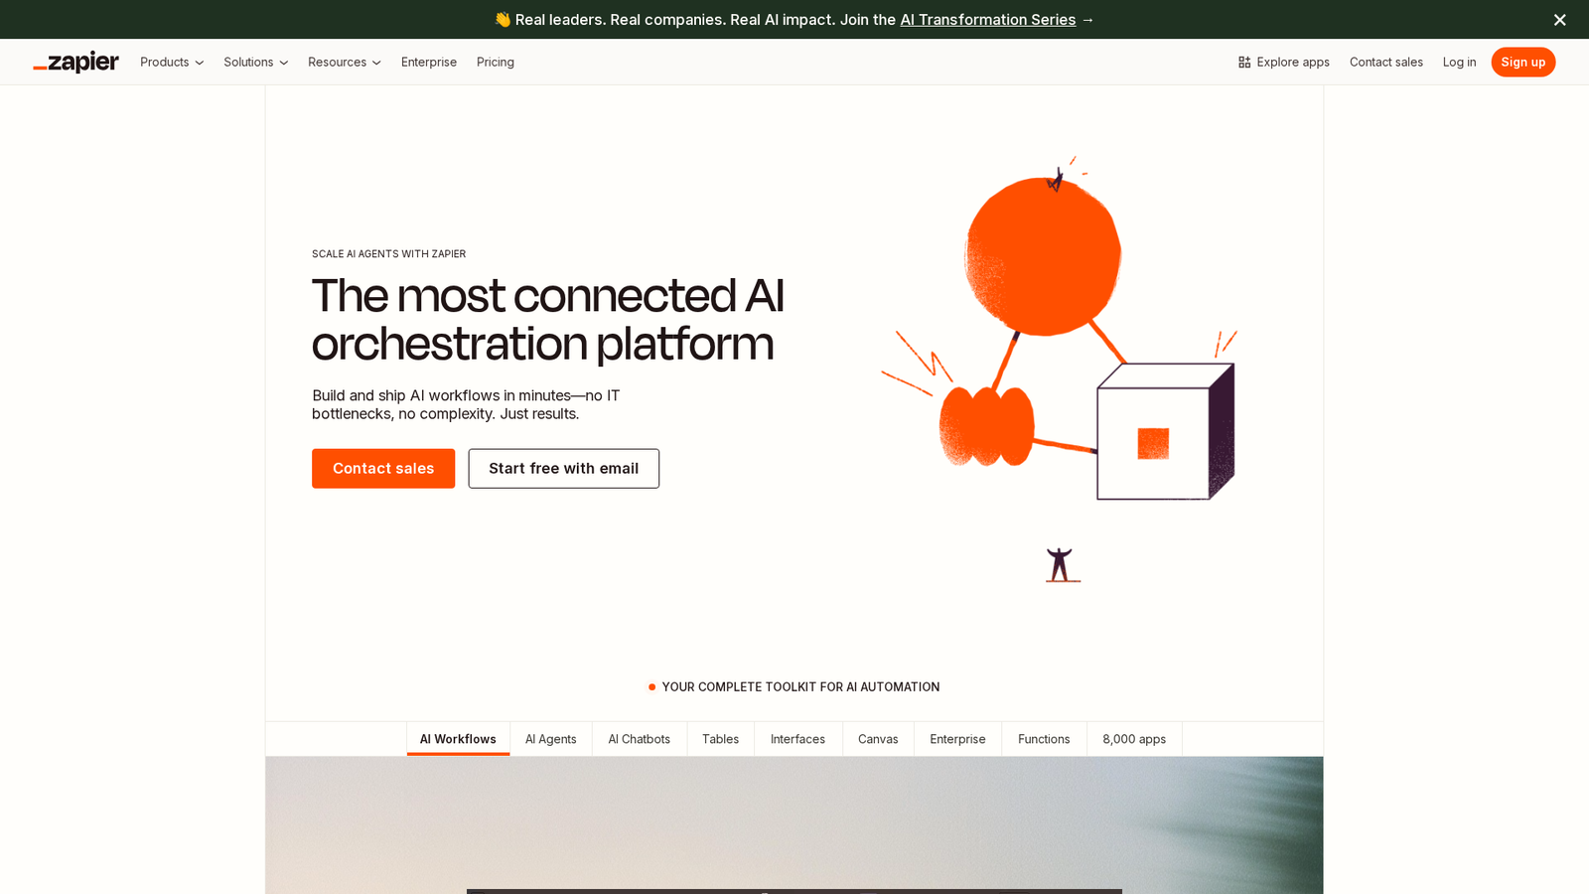The width and height of the screenshot is (1589, 894).
Task: Expand the Products menu
Action: pyautogui.click(x=172, y=62)
